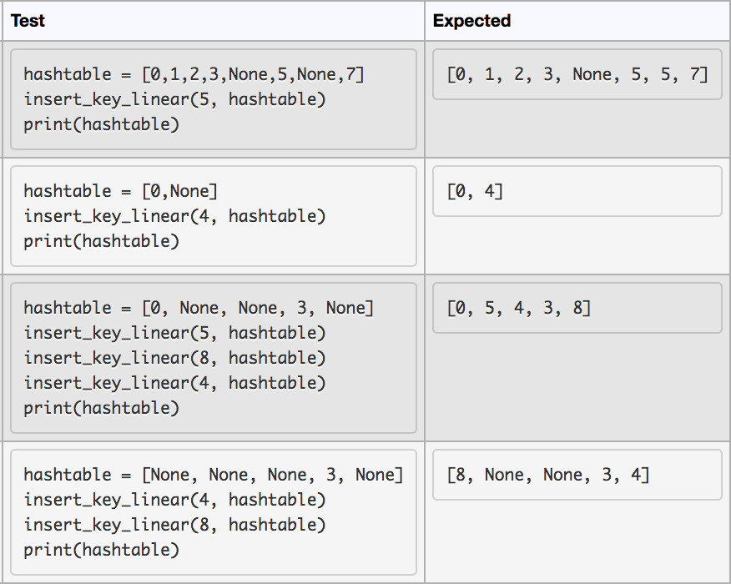Click insert_key_linear(4, hashtable) in the second test

[x=174, y=216]
